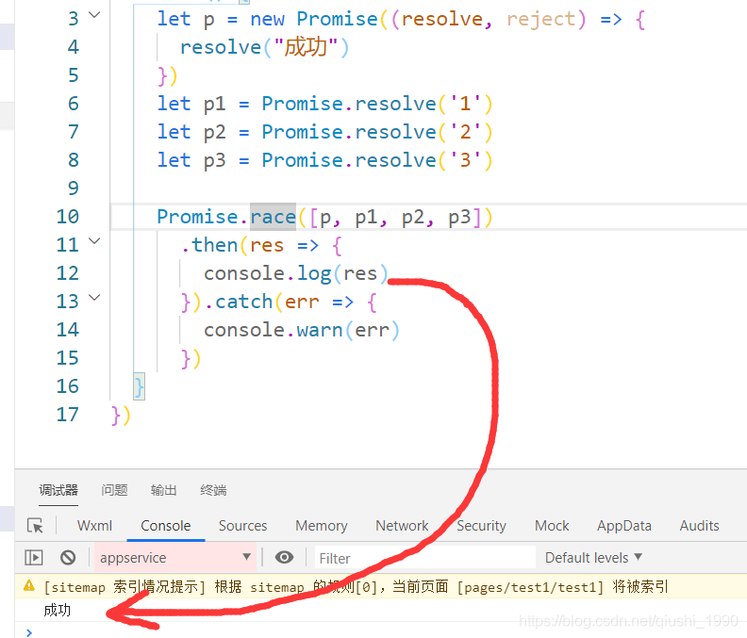747x638 pixels.
Task: Select the 问题 panel tab
Action: point(114,490)
